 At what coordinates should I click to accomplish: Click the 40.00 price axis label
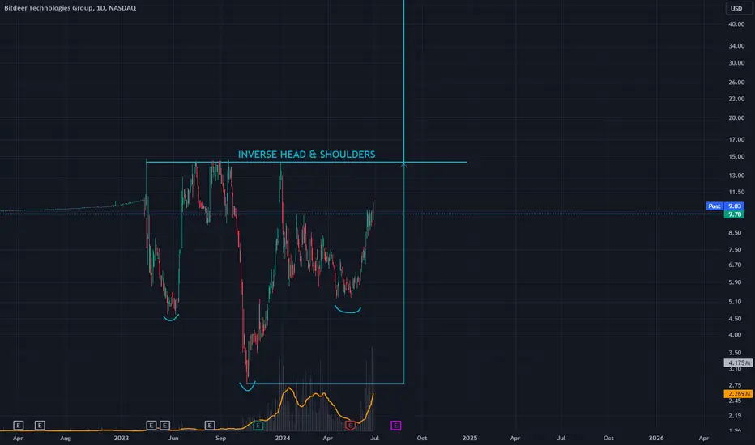(736, 24)
